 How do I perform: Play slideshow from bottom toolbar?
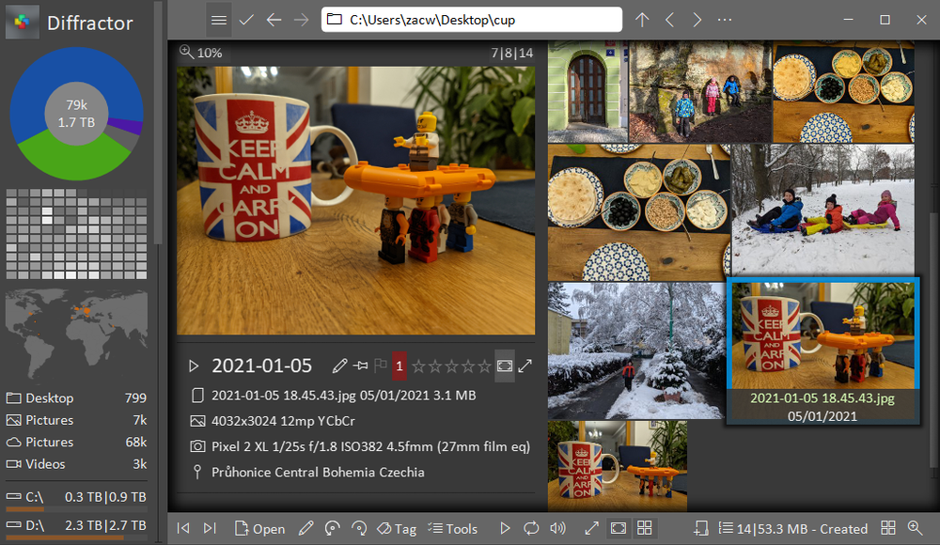click(x=505, y=528)
